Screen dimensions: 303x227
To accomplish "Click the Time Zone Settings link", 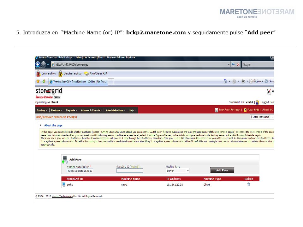I will pos(229,110).
